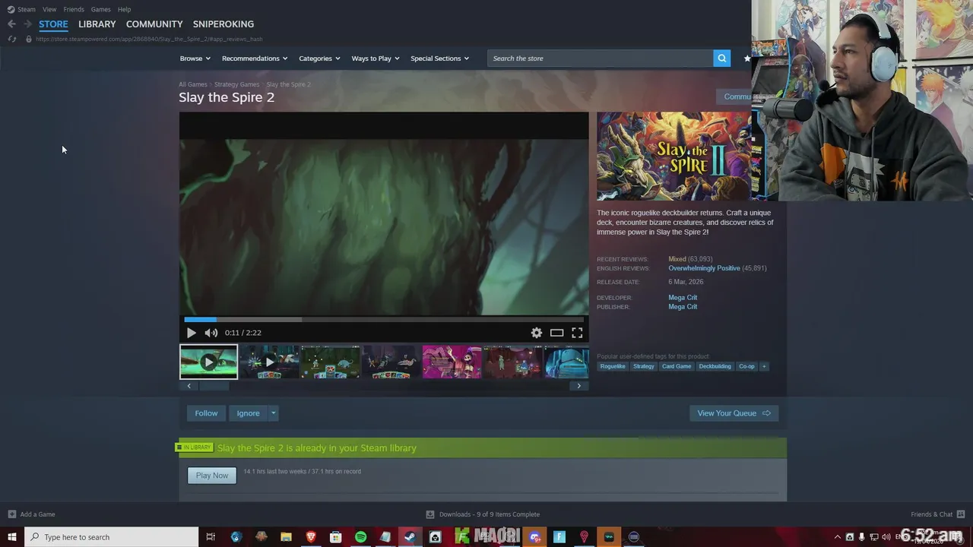Image resolution: width=973 pixels, height=547 pixels.
Task: Mute the trailer volume
Action: point(211,333)
